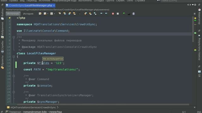Click the $fields variable on line 15

coord(43,63)
